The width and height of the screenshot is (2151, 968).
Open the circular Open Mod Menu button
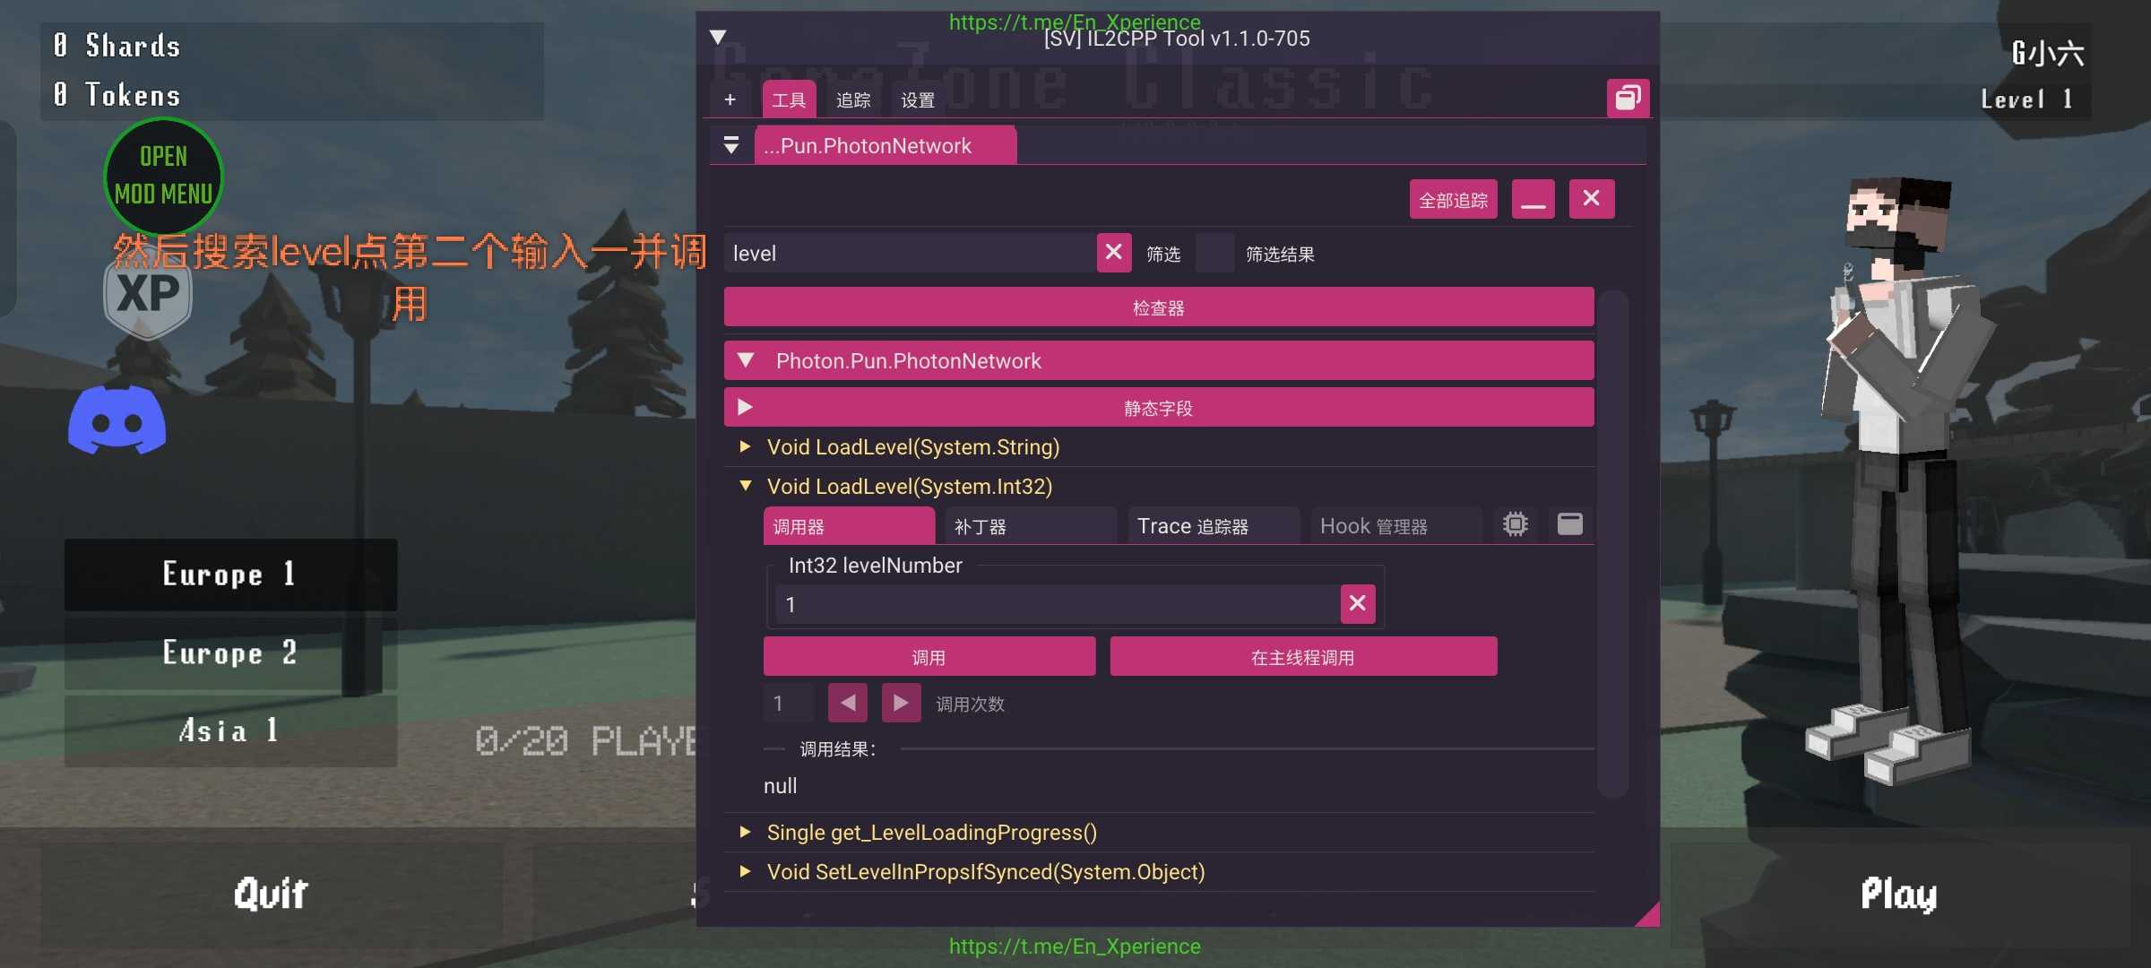(163, 175)
